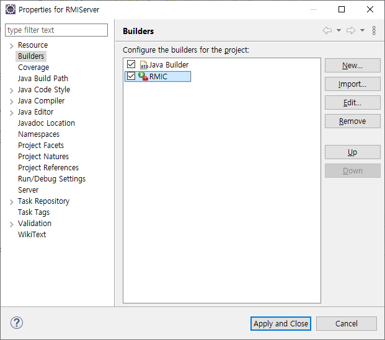This screenshot has width=385, height=340.
Task: Open the Coverage page
Action: (33, 68)
